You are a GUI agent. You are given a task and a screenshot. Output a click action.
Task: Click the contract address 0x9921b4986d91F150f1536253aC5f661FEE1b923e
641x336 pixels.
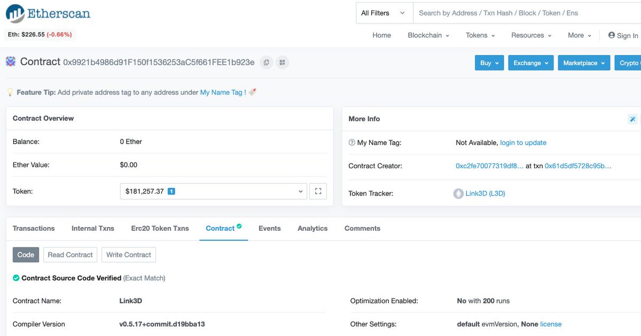click(159, 62)
